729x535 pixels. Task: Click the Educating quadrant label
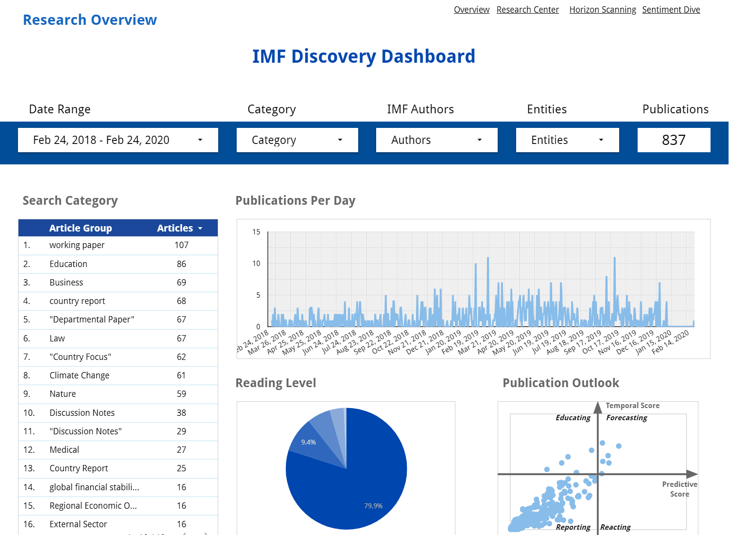pyautogui.click(x=573, y=418)
